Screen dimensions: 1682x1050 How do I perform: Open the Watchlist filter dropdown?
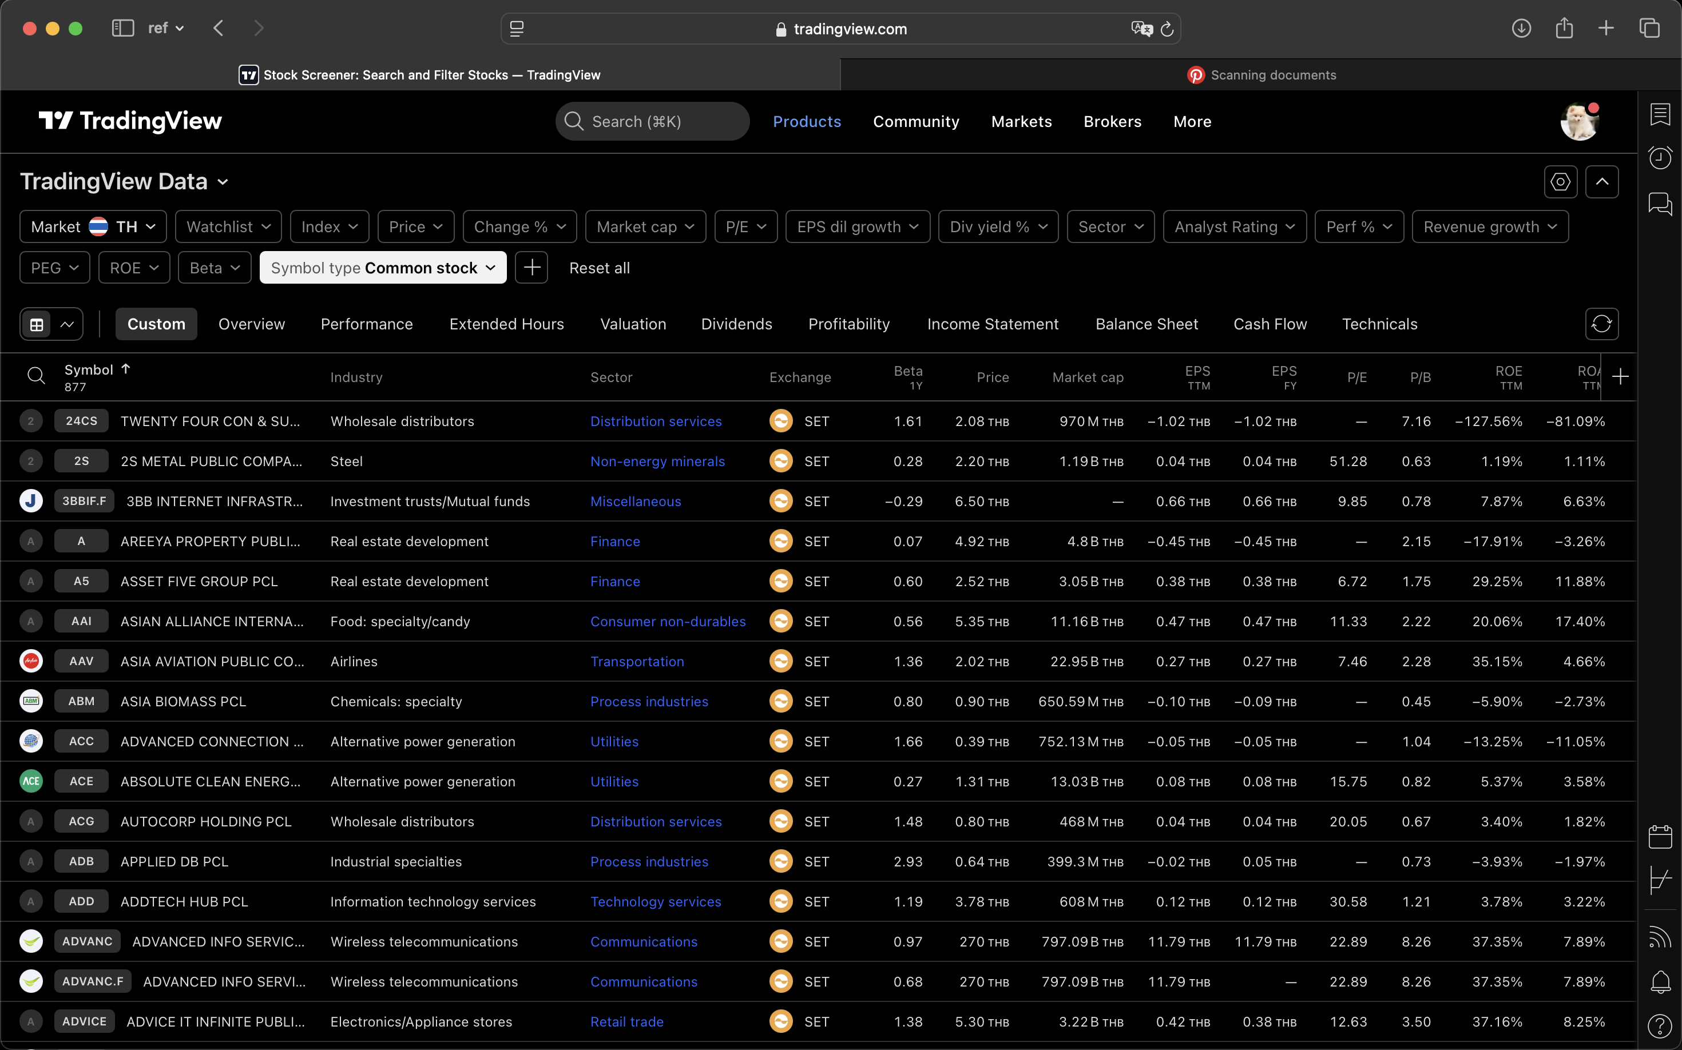pos(229,227)
